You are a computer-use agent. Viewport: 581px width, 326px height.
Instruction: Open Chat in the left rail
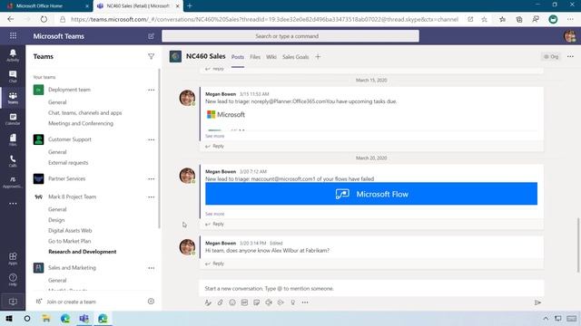[x=13, y=76]
